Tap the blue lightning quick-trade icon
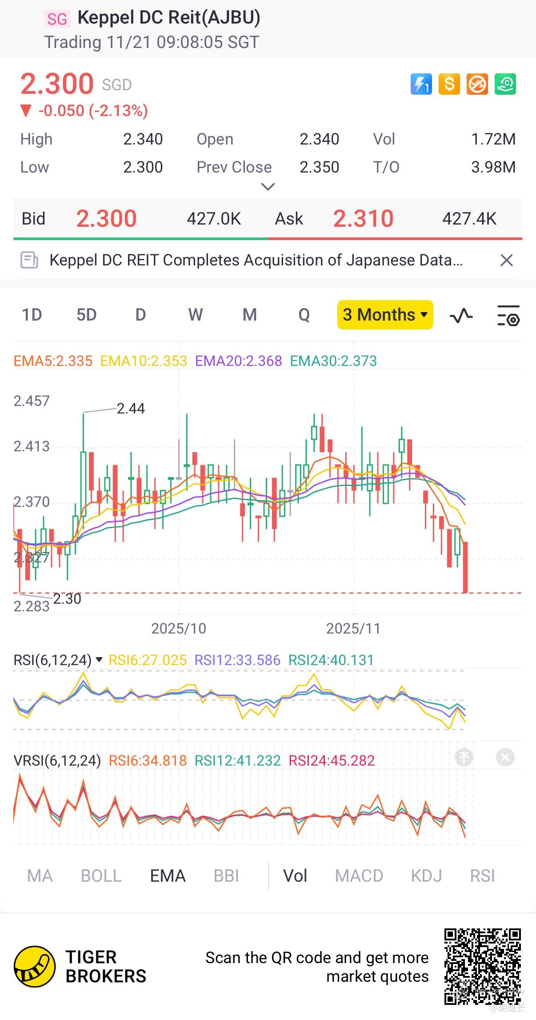The image size is (536, 1020). (421, 84)
